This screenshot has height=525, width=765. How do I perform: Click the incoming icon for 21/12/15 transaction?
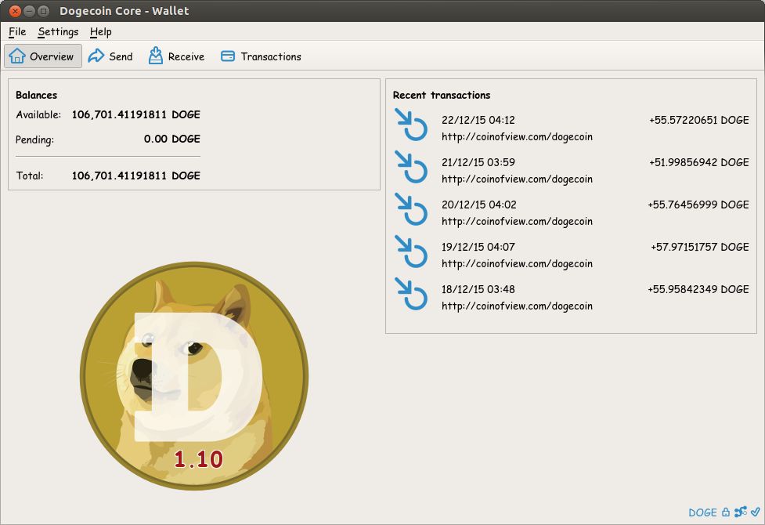tap(411, 167)
